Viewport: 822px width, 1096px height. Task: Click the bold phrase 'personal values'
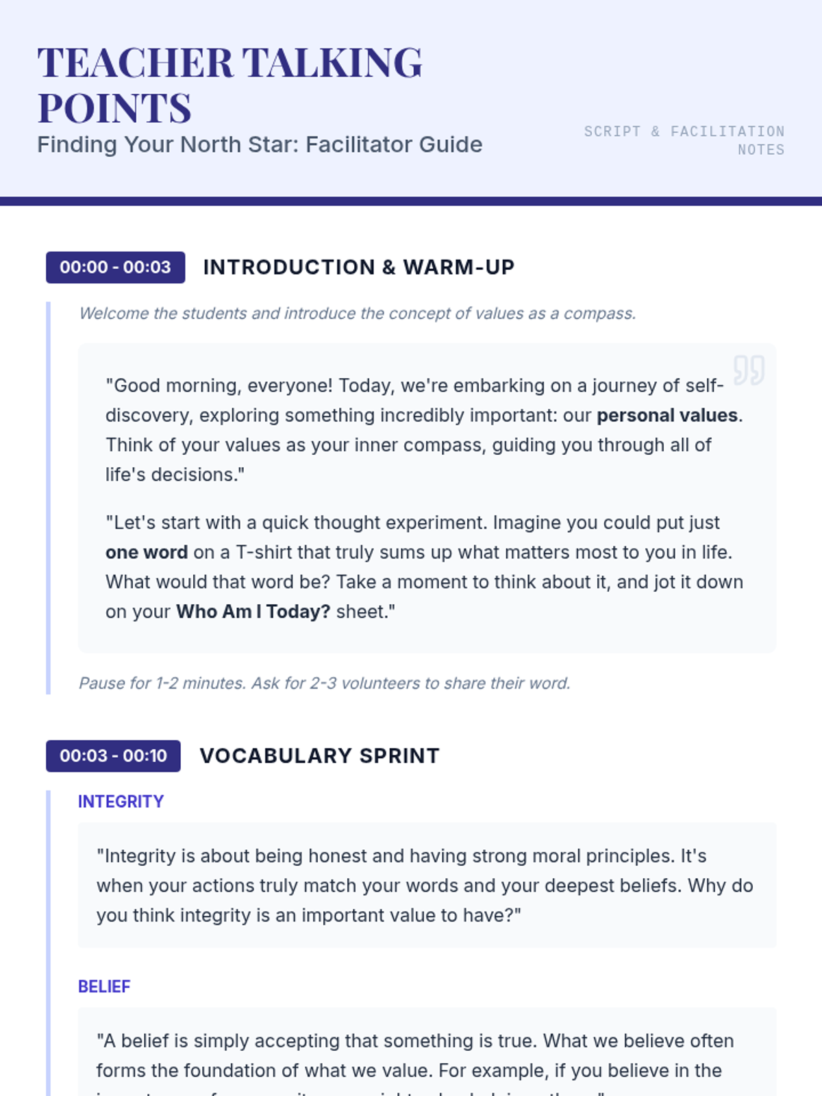(667, 415)
